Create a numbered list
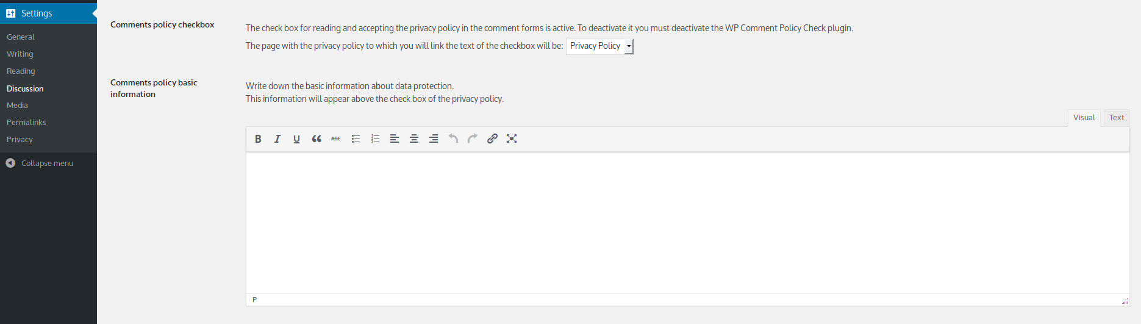The height and width of the screenshot is (324, 1141). click(x=375, y=139)
